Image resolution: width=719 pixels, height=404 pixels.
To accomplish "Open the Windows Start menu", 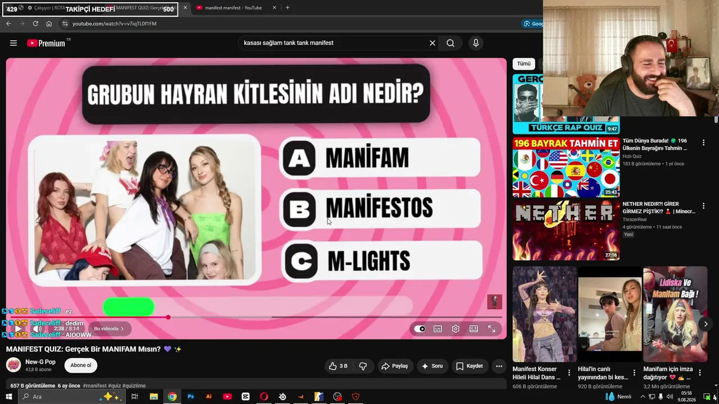I will tap(8, 397).
